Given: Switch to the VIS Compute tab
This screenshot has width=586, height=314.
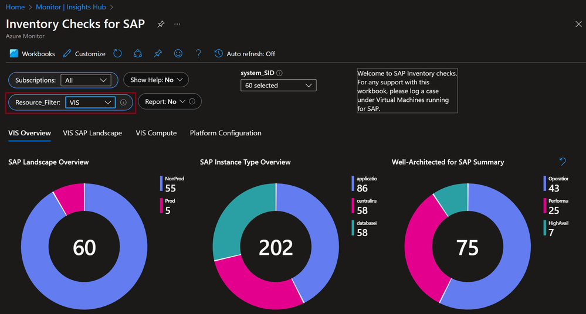Looking at the screenshot, I should 156,134.
